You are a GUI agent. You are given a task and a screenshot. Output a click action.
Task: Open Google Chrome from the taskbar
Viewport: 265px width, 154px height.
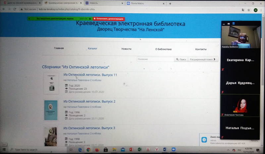pos(88,150)
